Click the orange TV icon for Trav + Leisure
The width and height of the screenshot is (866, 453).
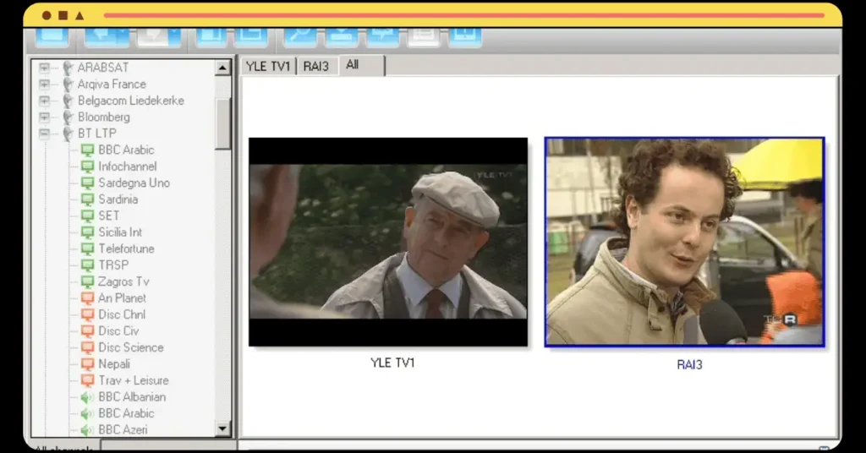tap(87, 380)
